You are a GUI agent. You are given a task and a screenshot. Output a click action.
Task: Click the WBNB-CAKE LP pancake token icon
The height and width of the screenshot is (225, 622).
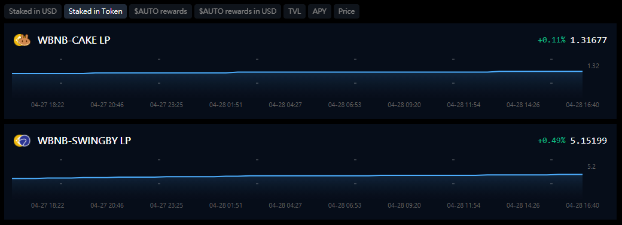point(22,40)
